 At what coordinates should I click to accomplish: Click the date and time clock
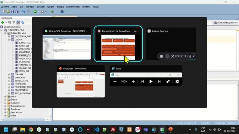pos(230,130)
